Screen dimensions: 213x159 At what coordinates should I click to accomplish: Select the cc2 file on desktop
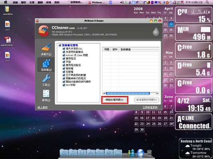point(8,57)
